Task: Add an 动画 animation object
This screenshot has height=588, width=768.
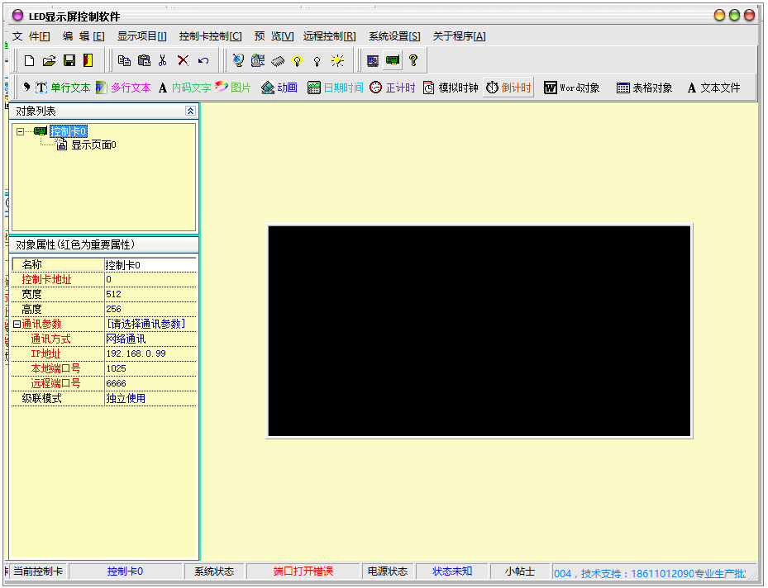Action: 279,87
